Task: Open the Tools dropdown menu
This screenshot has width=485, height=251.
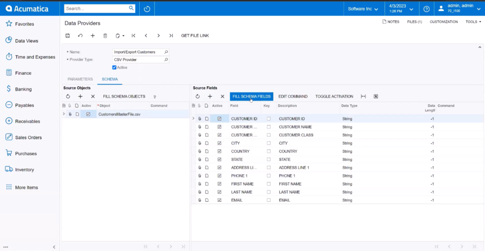Action: 473,22
